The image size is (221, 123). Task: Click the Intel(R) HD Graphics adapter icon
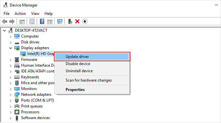coord(23,54)
